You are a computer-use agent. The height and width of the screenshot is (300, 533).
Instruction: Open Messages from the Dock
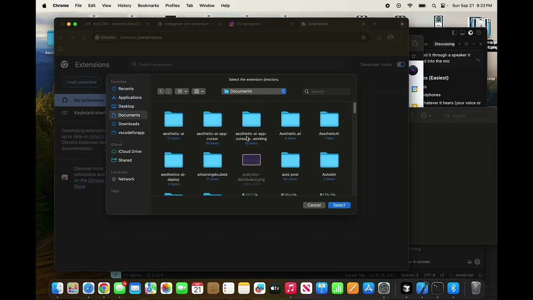pyautogui.click(x=120, y=288)
